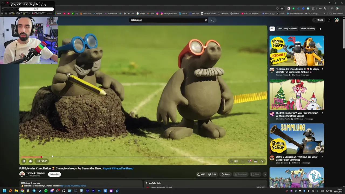
Task: Open VirusTotal bookmark
Action: point(194,13)
